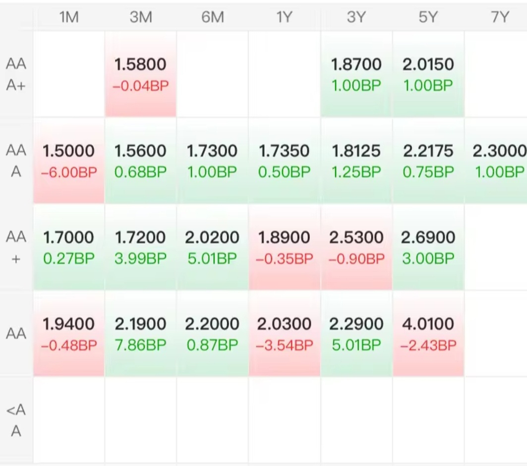This screenshot has width=527, height=466.
Task: Open the 1.8700 yield cell
Action: (356, 74)
